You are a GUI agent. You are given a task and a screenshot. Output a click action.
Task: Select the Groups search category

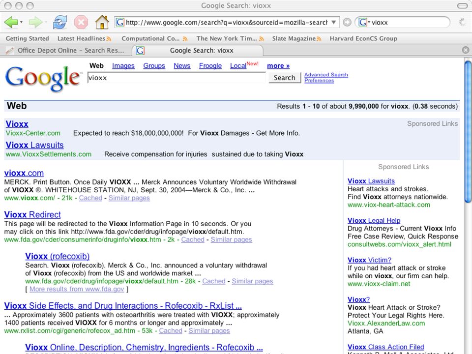tap(154, 65)
